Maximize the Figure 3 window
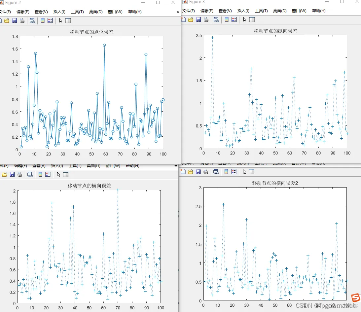Screen dimensions: 361x312 [x=342, y=2]
